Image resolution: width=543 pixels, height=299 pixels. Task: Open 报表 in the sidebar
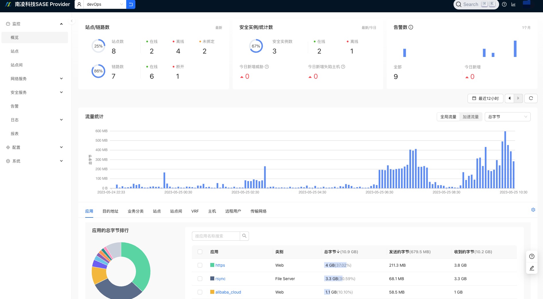[35, 134]
